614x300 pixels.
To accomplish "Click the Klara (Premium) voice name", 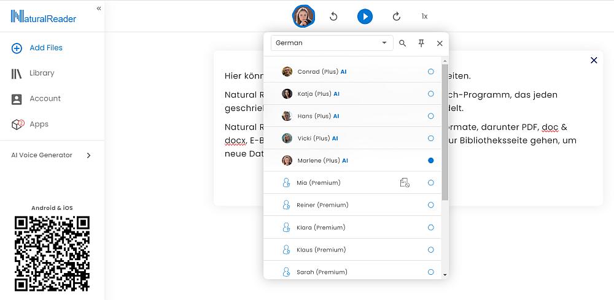I will click(321, 228).
